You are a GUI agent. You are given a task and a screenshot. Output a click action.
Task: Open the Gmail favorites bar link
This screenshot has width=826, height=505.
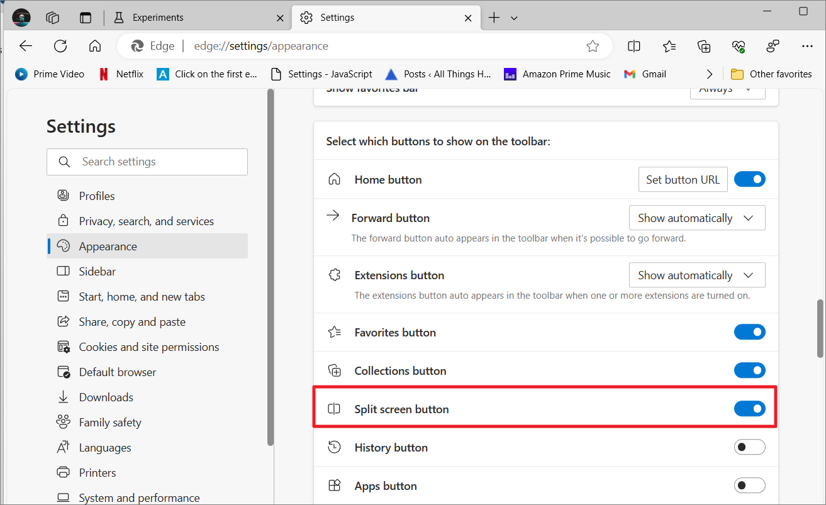(x=644, y=74)
